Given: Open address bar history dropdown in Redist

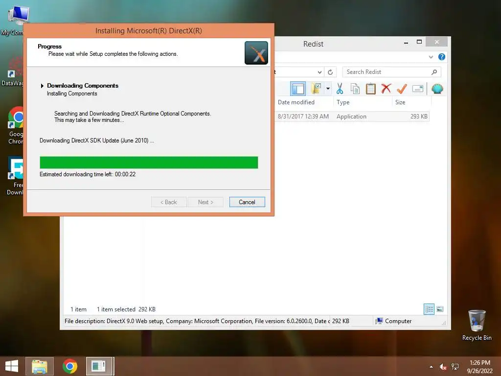Looking at the screenshot, I should [x=319, y=72].
